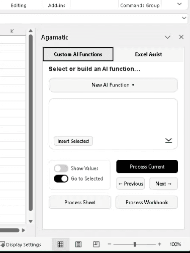Click the zoom slider handle
The width and height of the screenshot is (190, 253).
135,244
